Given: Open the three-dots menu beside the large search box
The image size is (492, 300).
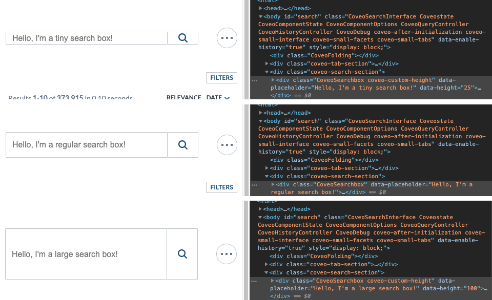Looking at the screenshot, I should coord(227,254).
